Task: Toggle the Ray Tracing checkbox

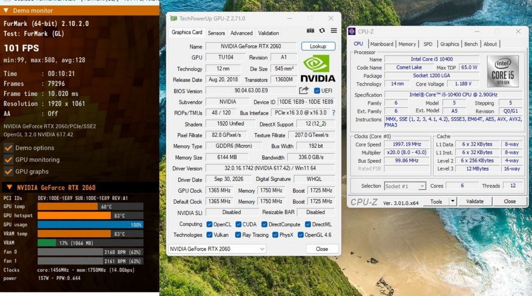Action: [x=238, y=235]
